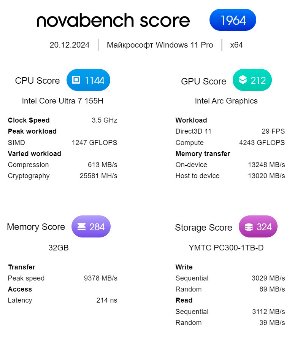This screenshot has width=292, height=341.
Task: Click the CPU chip icon in CPU badge
Action: coord(76,80)
